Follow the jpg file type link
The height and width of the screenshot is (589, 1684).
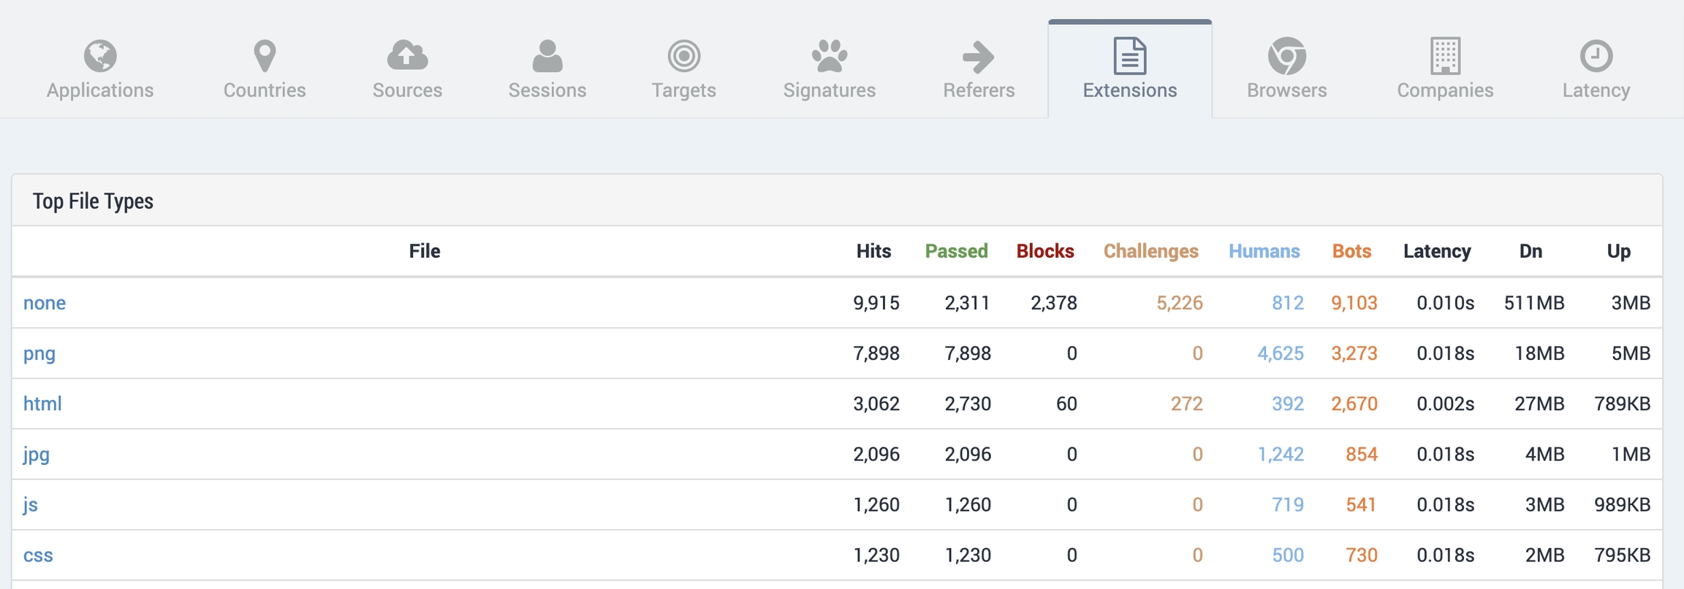(37, 454)
